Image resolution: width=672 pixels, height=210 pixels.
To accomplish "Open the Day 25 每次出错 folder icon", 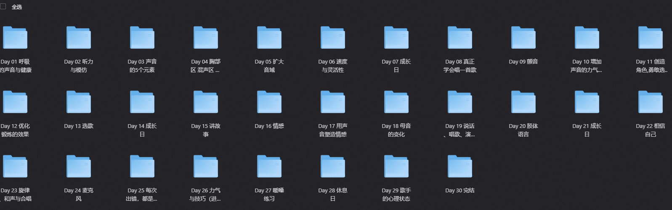I will [x=142, y=166].
